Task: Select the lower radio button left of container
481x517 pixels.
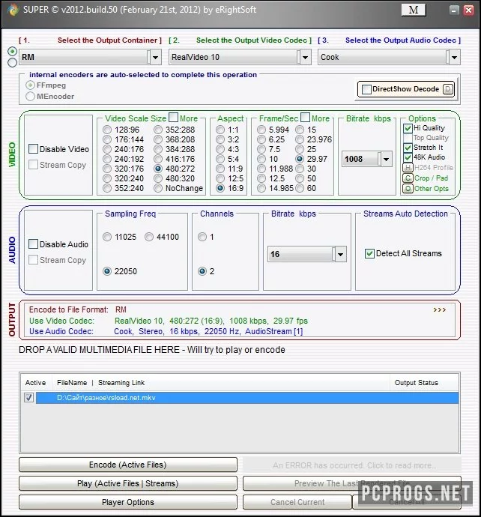Action: click(x=13, y=62)
